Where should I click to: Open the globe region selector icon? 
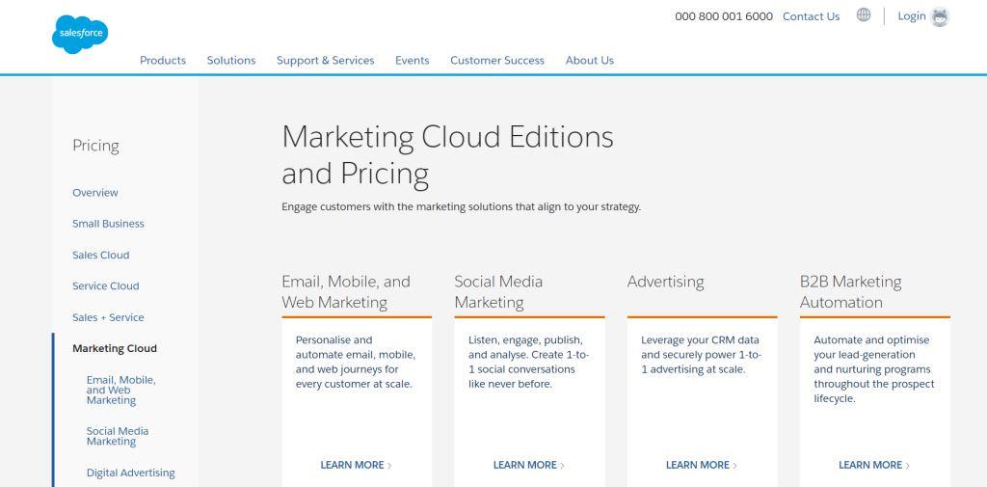(x=864, y=15)
